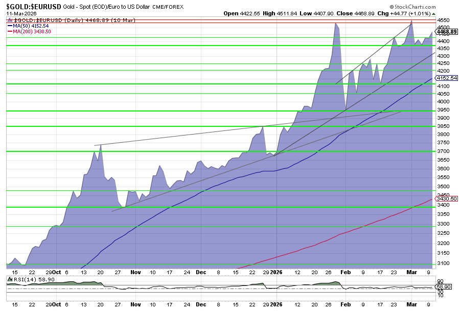Click the 2026 year marker on the main time axis
Viewport: 460px width, 311px height.
point(276,273)
